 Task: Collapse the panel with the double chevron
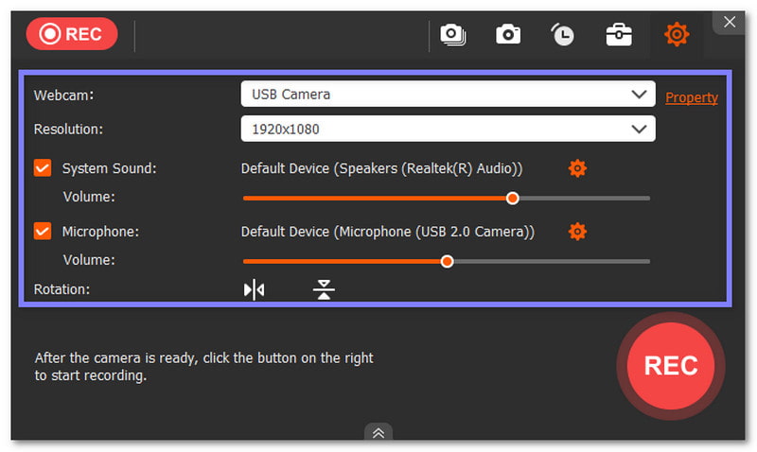click(x=378, y=433)
